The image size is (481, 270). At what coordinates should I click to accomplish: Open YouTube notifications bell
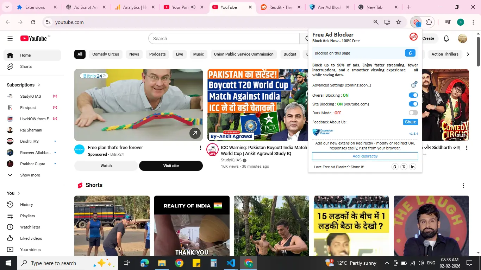click(446, 39)
